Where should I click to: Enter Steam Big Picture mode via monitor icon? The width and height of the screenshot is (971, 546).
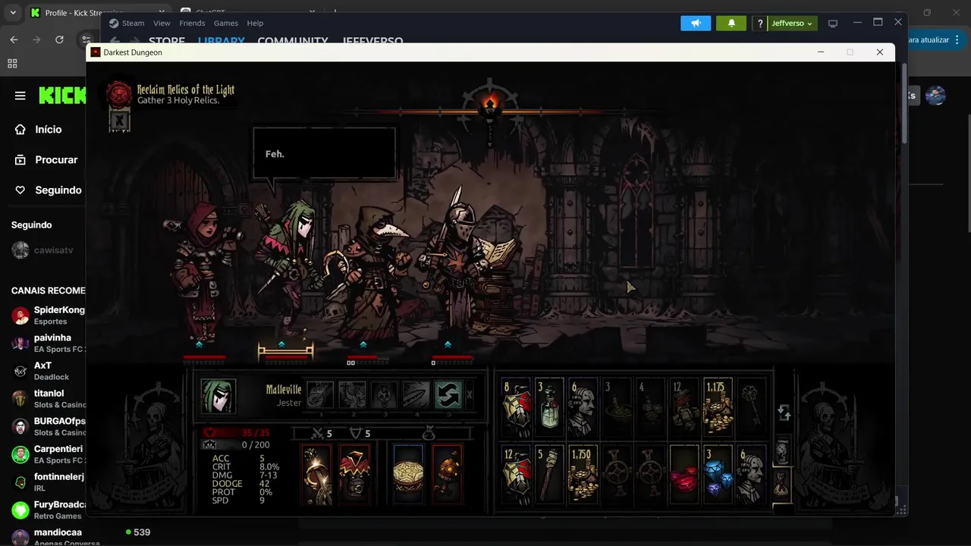pos(832,24)
